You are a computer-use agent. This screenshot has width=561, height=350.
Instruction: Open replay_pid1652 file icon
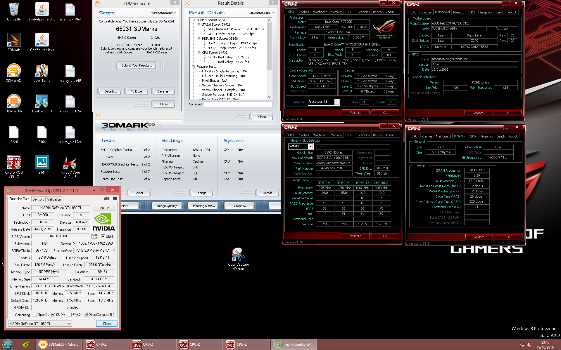(70, 104)
